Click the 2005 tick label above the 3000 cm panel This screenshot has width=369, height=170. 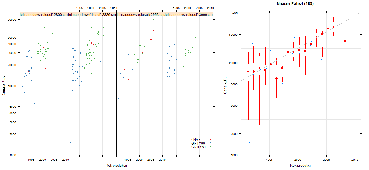pyautogui.click(x=199, y=8)
